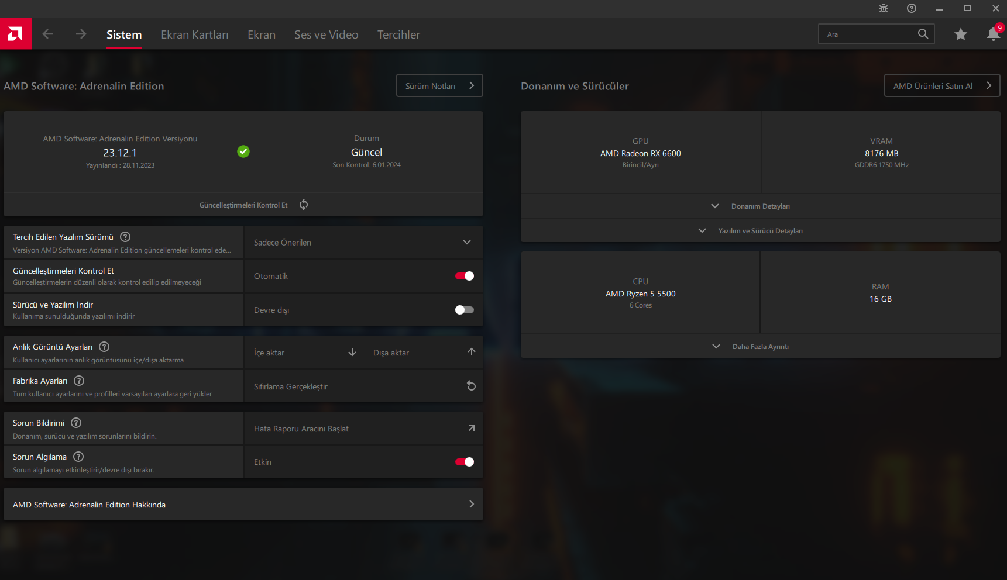1007x580 pixels.
Task: Toggle automatic update checking (Otomatik)
Action: click(x=465, y=276)
